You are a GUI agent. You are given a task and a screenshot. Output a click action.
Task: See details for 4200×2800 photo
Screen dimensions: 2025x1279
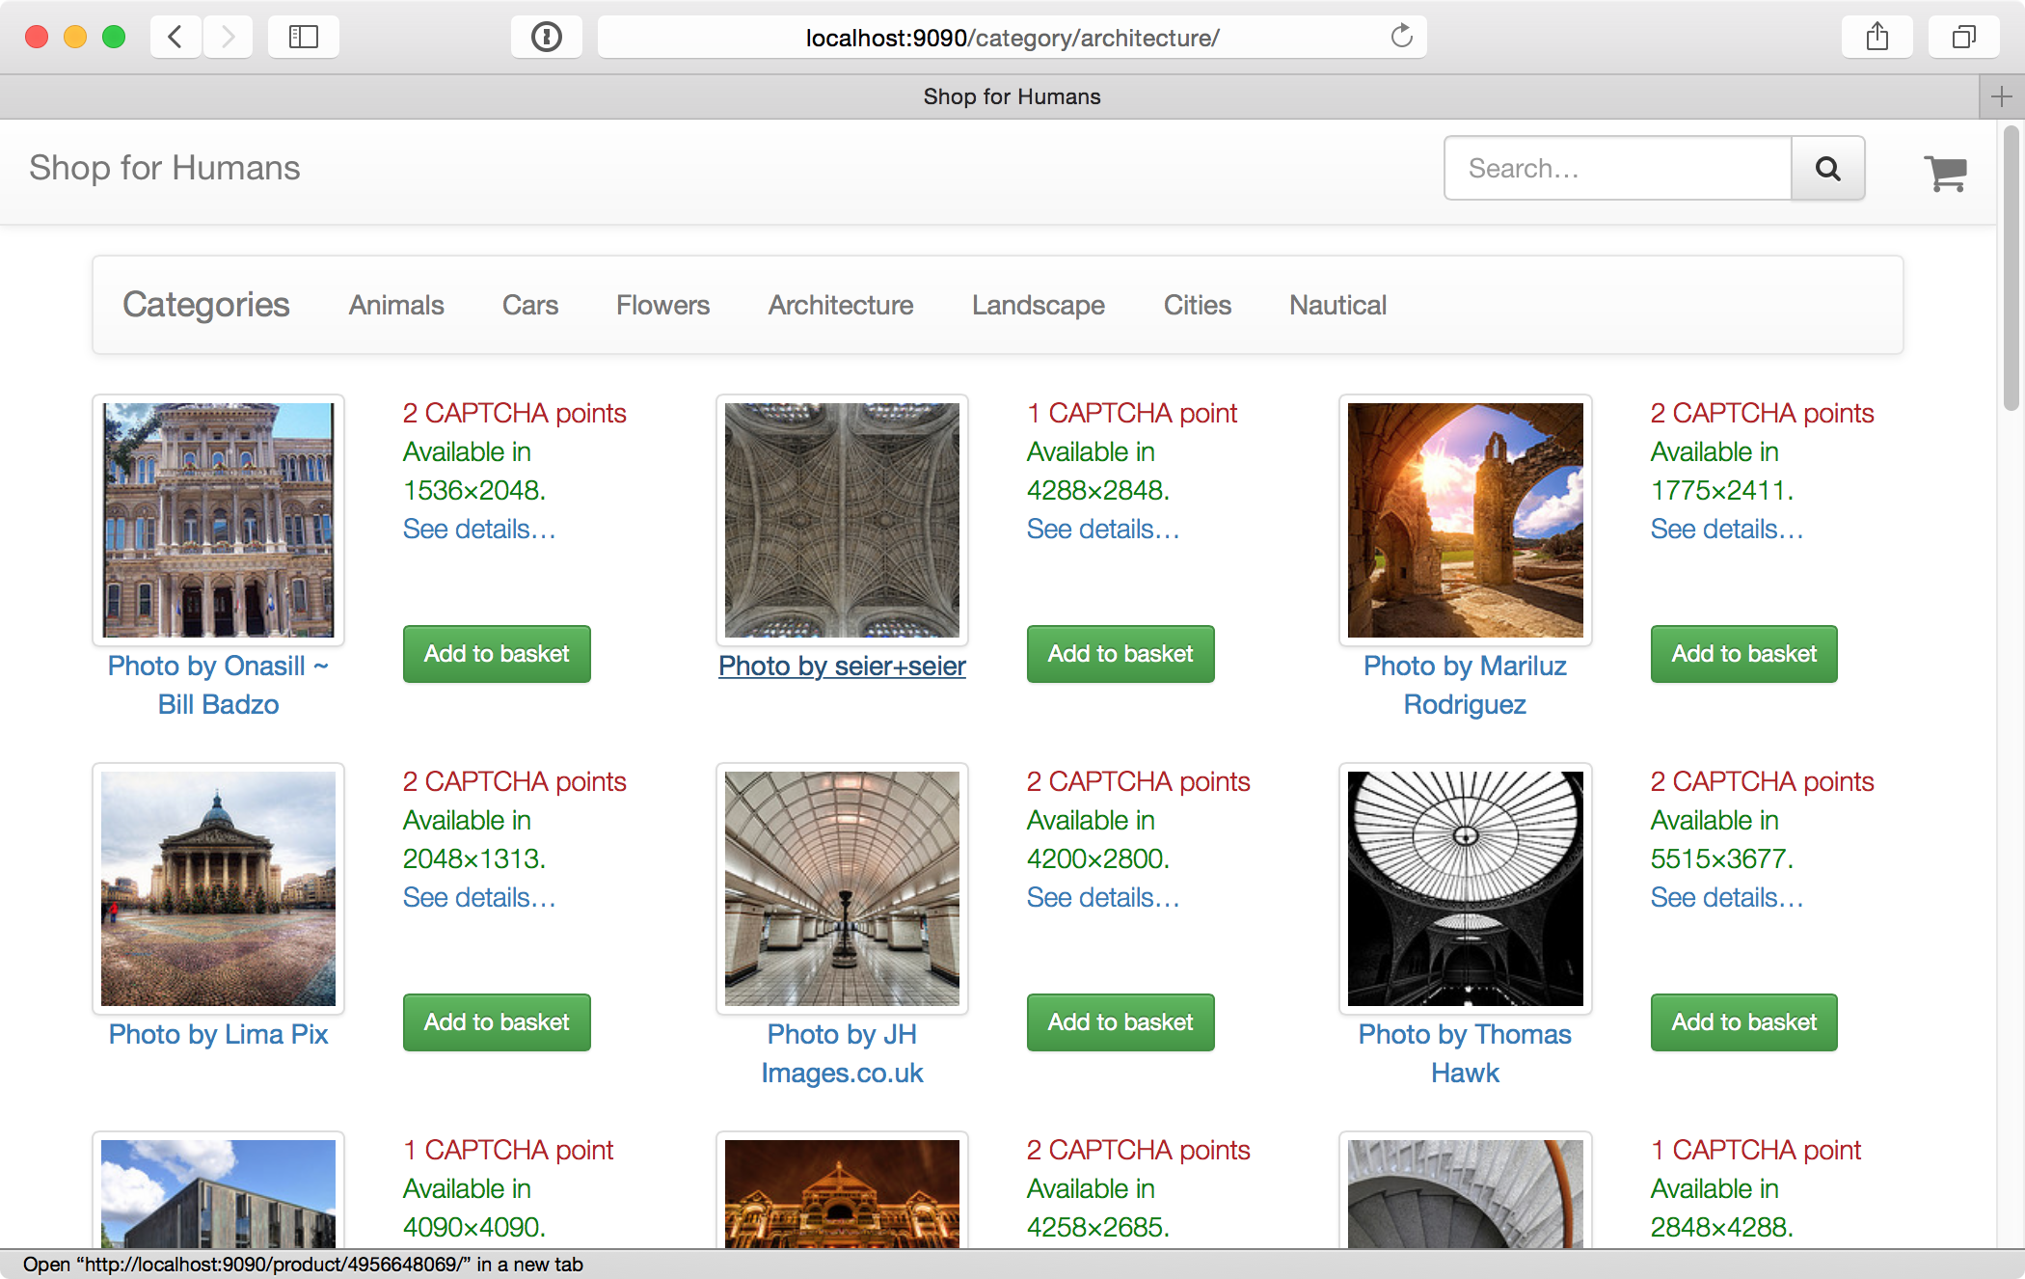click(1103, 897)
